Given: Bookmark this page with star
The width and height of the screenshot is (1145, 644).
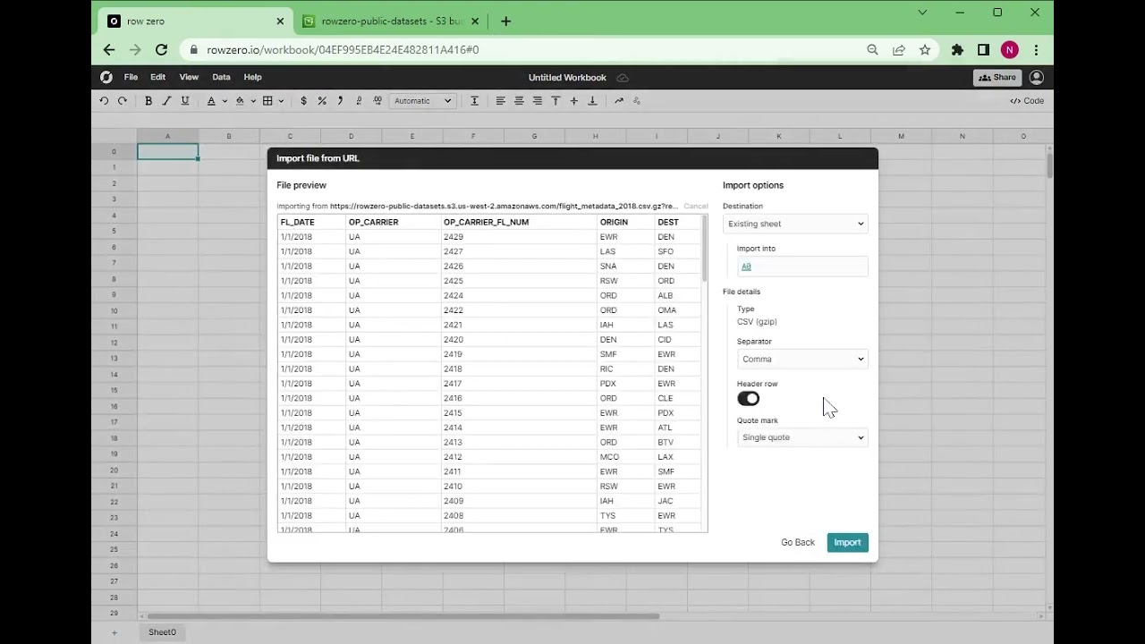Looking at the screenshot, I should point(925,50).
